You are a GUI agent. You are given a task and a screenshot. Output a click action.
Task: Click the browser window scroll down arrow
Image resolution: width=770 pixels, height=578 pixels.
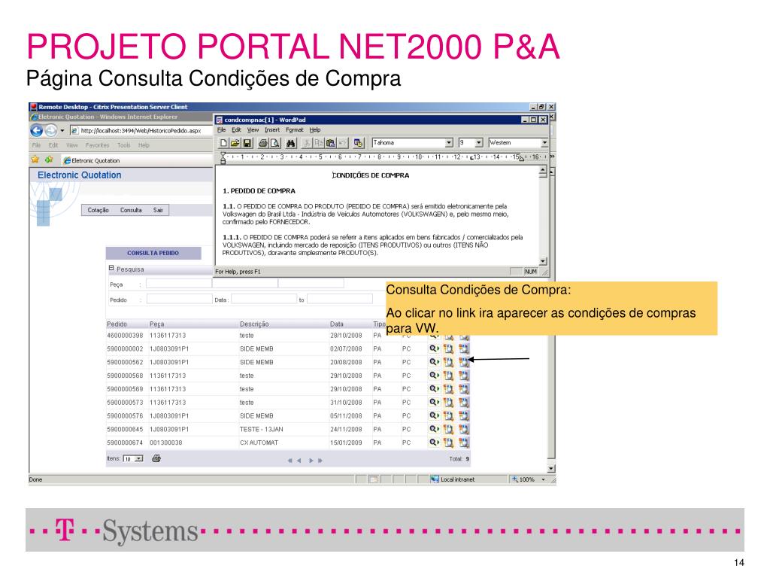click(x=551, y=469)
